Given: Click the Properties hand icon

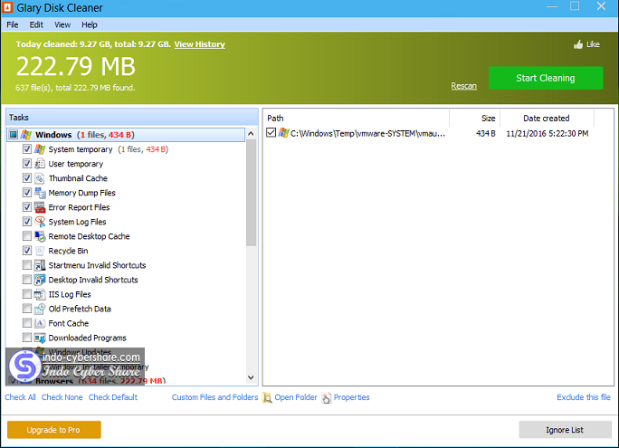Looking at the screenshot, I should tap(327, 397).
